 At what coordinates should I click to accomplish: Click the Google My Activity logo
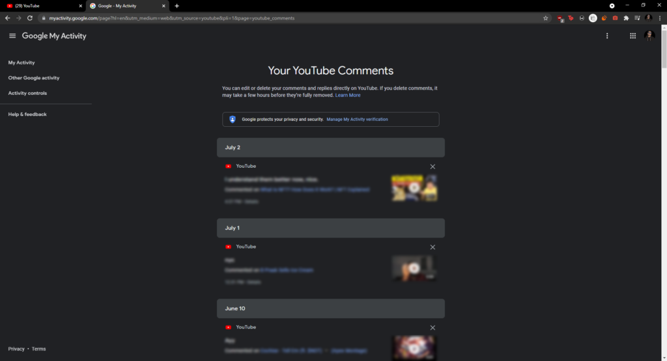tap(54, 36)
